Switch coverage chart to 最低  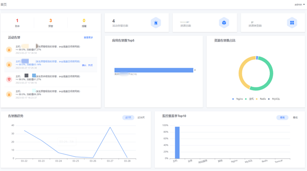[295, 118]
